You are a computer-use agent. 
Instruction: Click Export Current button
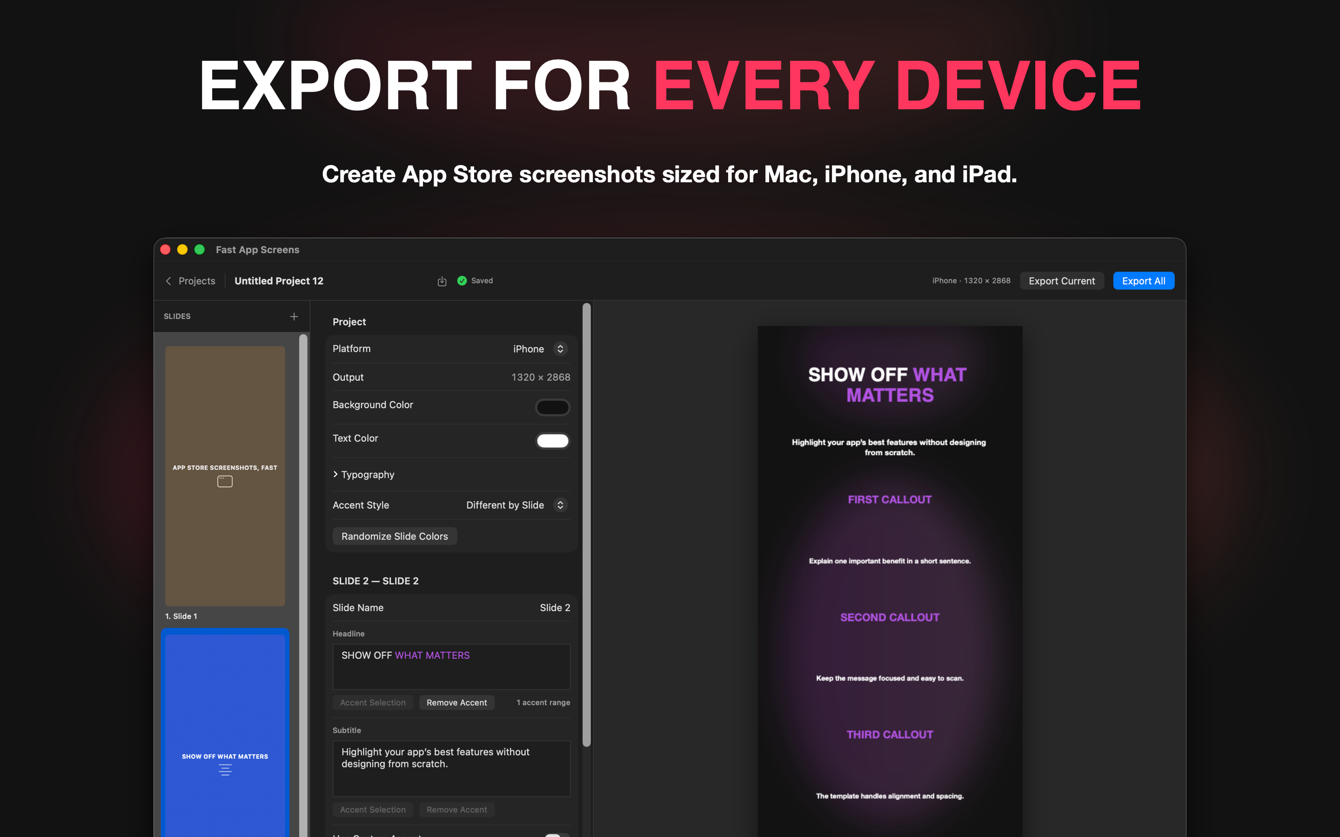(1061, 281)
